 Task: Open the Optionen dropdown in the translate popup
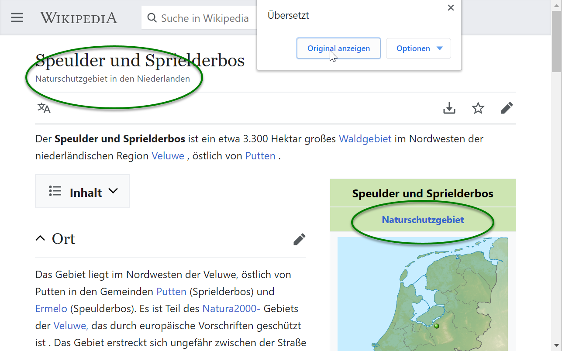click(418, 48)
